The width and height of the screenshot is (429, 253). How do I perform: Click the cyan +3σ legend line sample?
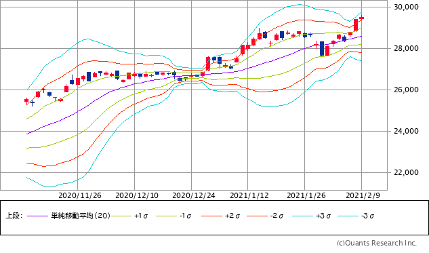(303, 216)
